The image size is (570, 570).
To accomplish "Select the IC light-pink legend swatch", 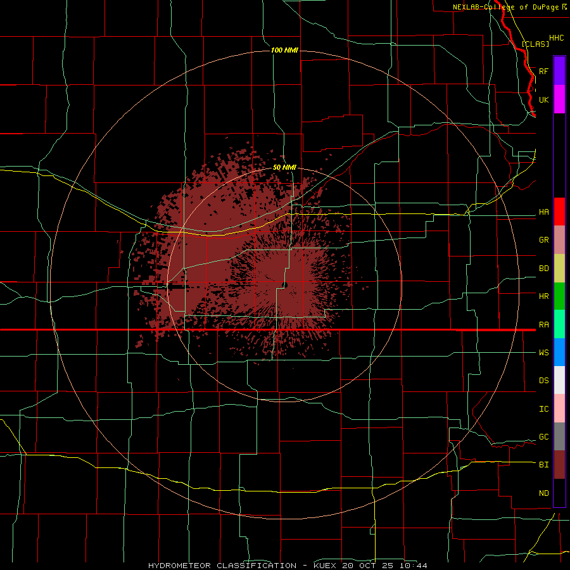I will pyautogui.click(x=559, y=408).
